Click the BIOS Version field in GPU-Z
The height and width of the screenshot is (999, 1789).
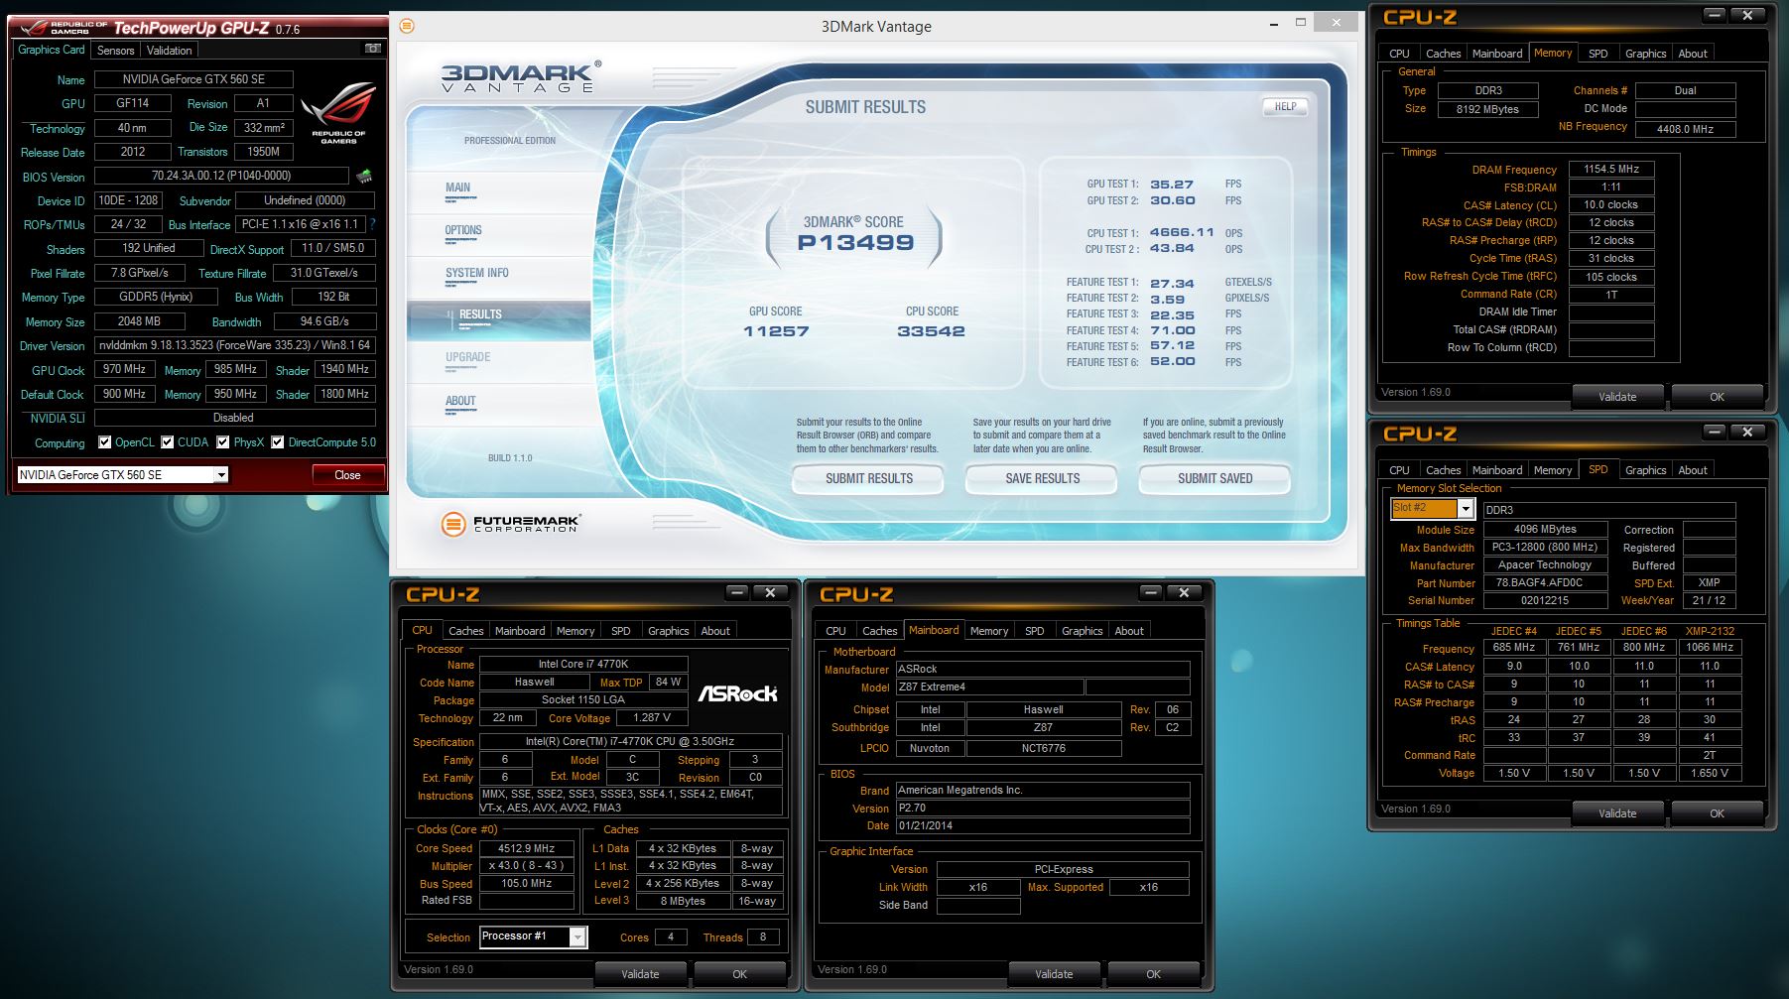(x=221, y=176)
